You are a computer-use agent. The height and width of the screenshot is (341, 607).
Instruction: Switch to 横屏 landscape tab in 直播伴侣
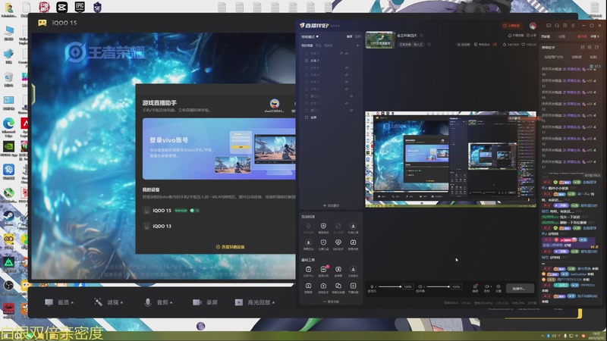coord(349,36)
